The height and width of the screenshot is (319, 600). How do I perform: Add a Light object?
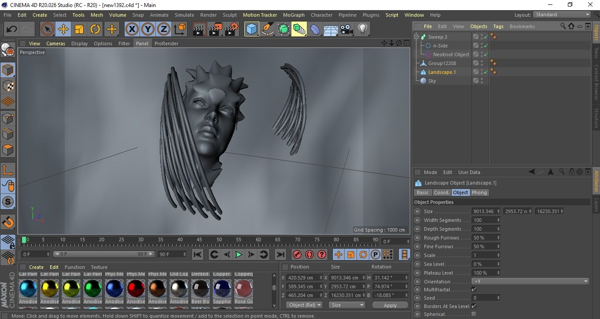click(362, 29)
